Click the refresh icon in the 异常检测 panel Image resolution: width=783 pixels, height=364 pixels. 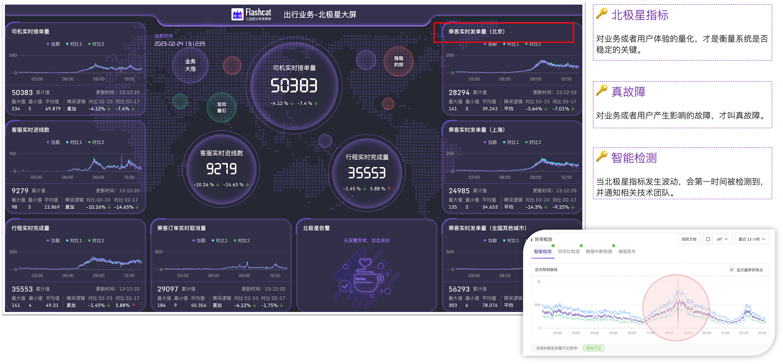tap(708, 239)
